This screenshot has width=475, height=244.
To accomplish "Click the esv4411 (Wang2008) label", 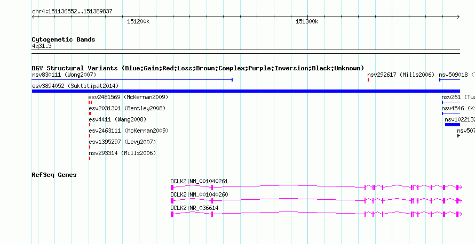I will point(117,119).
